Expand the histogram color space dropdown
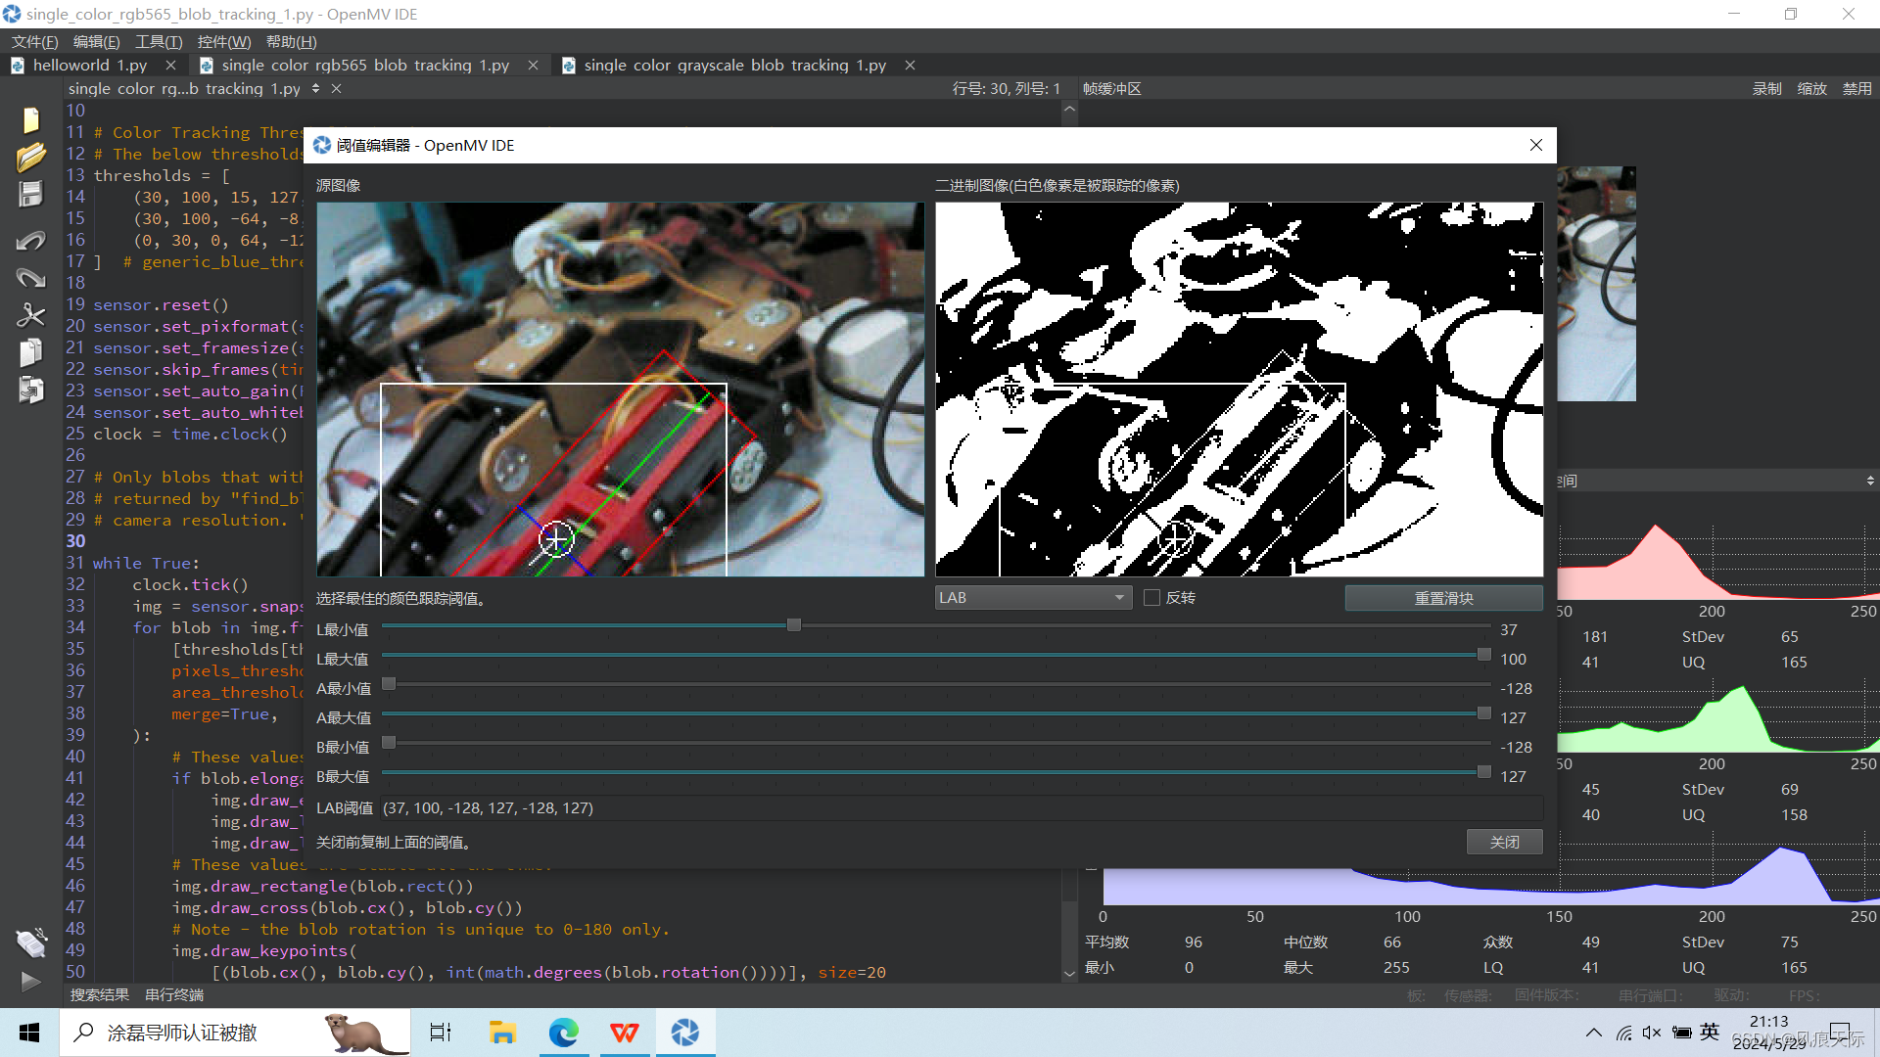Image resolution: width=1880 pixels, height=1057 pixels. click(x=1869, y=481)
